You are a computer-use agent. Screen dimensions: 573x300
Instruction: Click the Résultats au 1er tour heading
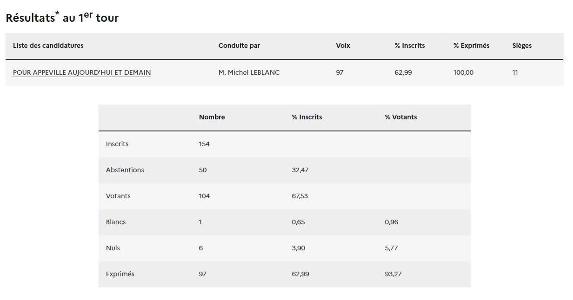click(x=62, y=18)
